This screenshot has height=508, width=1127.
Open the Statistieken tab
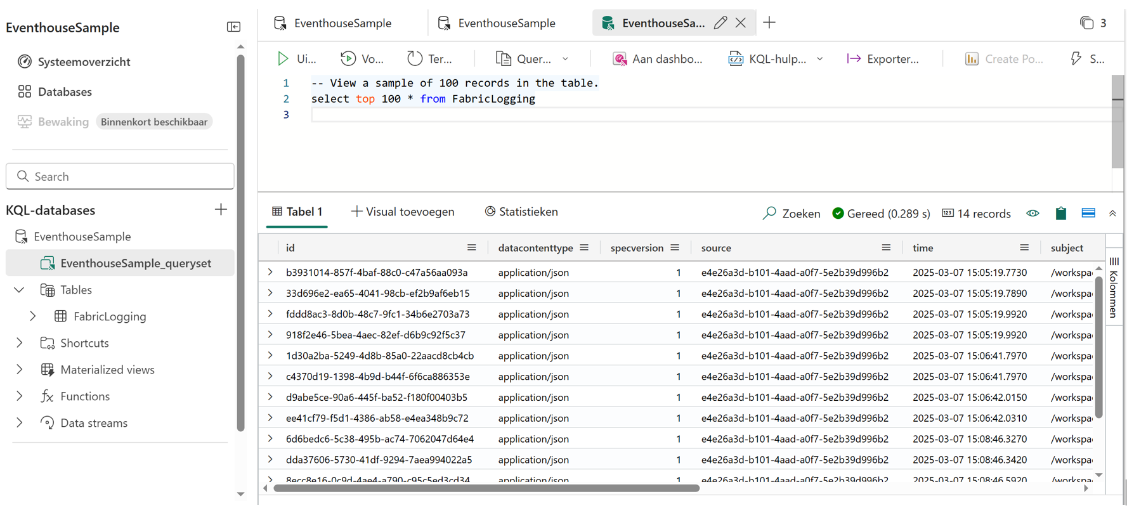(521, 212)
